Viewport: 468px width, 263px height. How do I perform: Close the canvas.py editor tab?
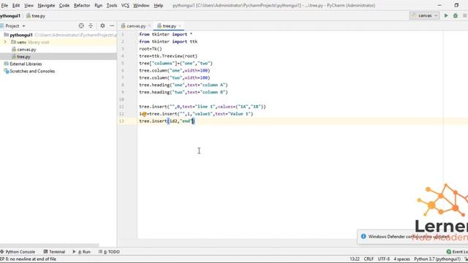coord(149,26)
